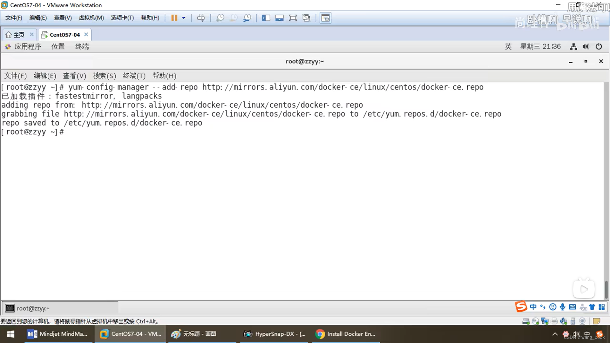Open terminal 编辑(E) menu
The height and width of the screenshot is (343, 610).
45,76
